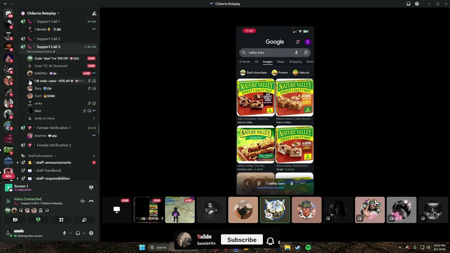Open Discord help question mark icon
450x253 pixels.
[417, 4]
